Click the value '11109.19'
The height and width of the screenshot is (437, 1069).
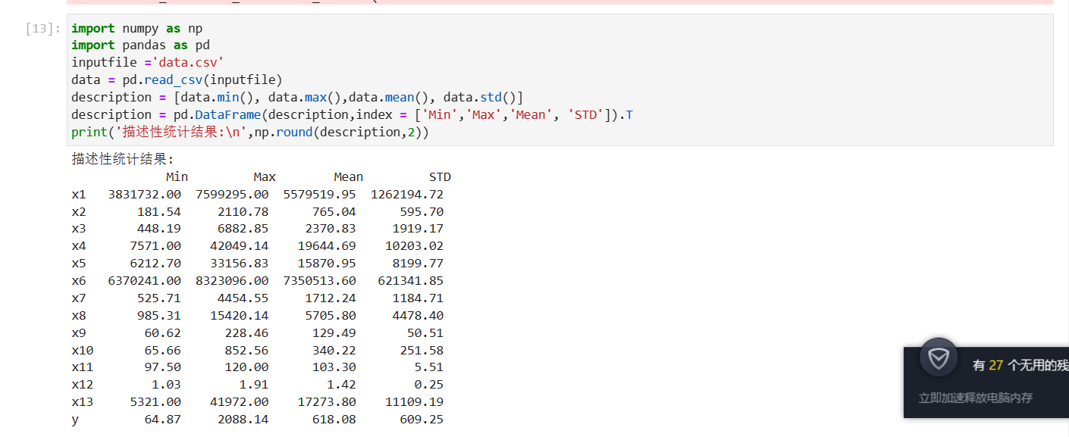[x=414, y=402]
